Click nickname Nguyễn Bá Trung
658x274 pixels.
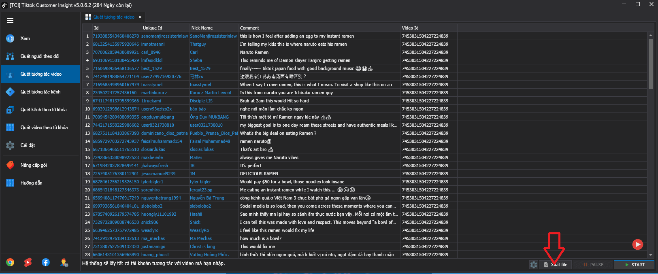tap(207, 198)
